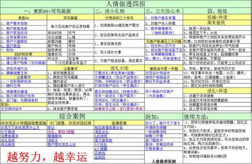Open the 案例：李秉喆卖报 link

[159, 144]
